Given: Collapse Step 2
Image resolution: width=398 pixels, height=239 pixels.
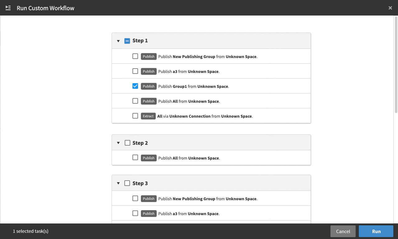Looking at the screenshot, I should tap(118, 142).
